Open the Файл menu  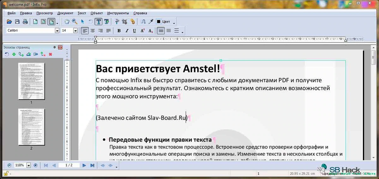point(11,13)
